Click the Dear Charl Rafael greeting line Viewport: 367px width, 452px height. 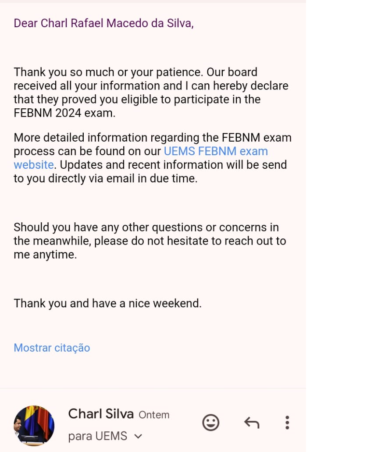click(x=103, y=23)
